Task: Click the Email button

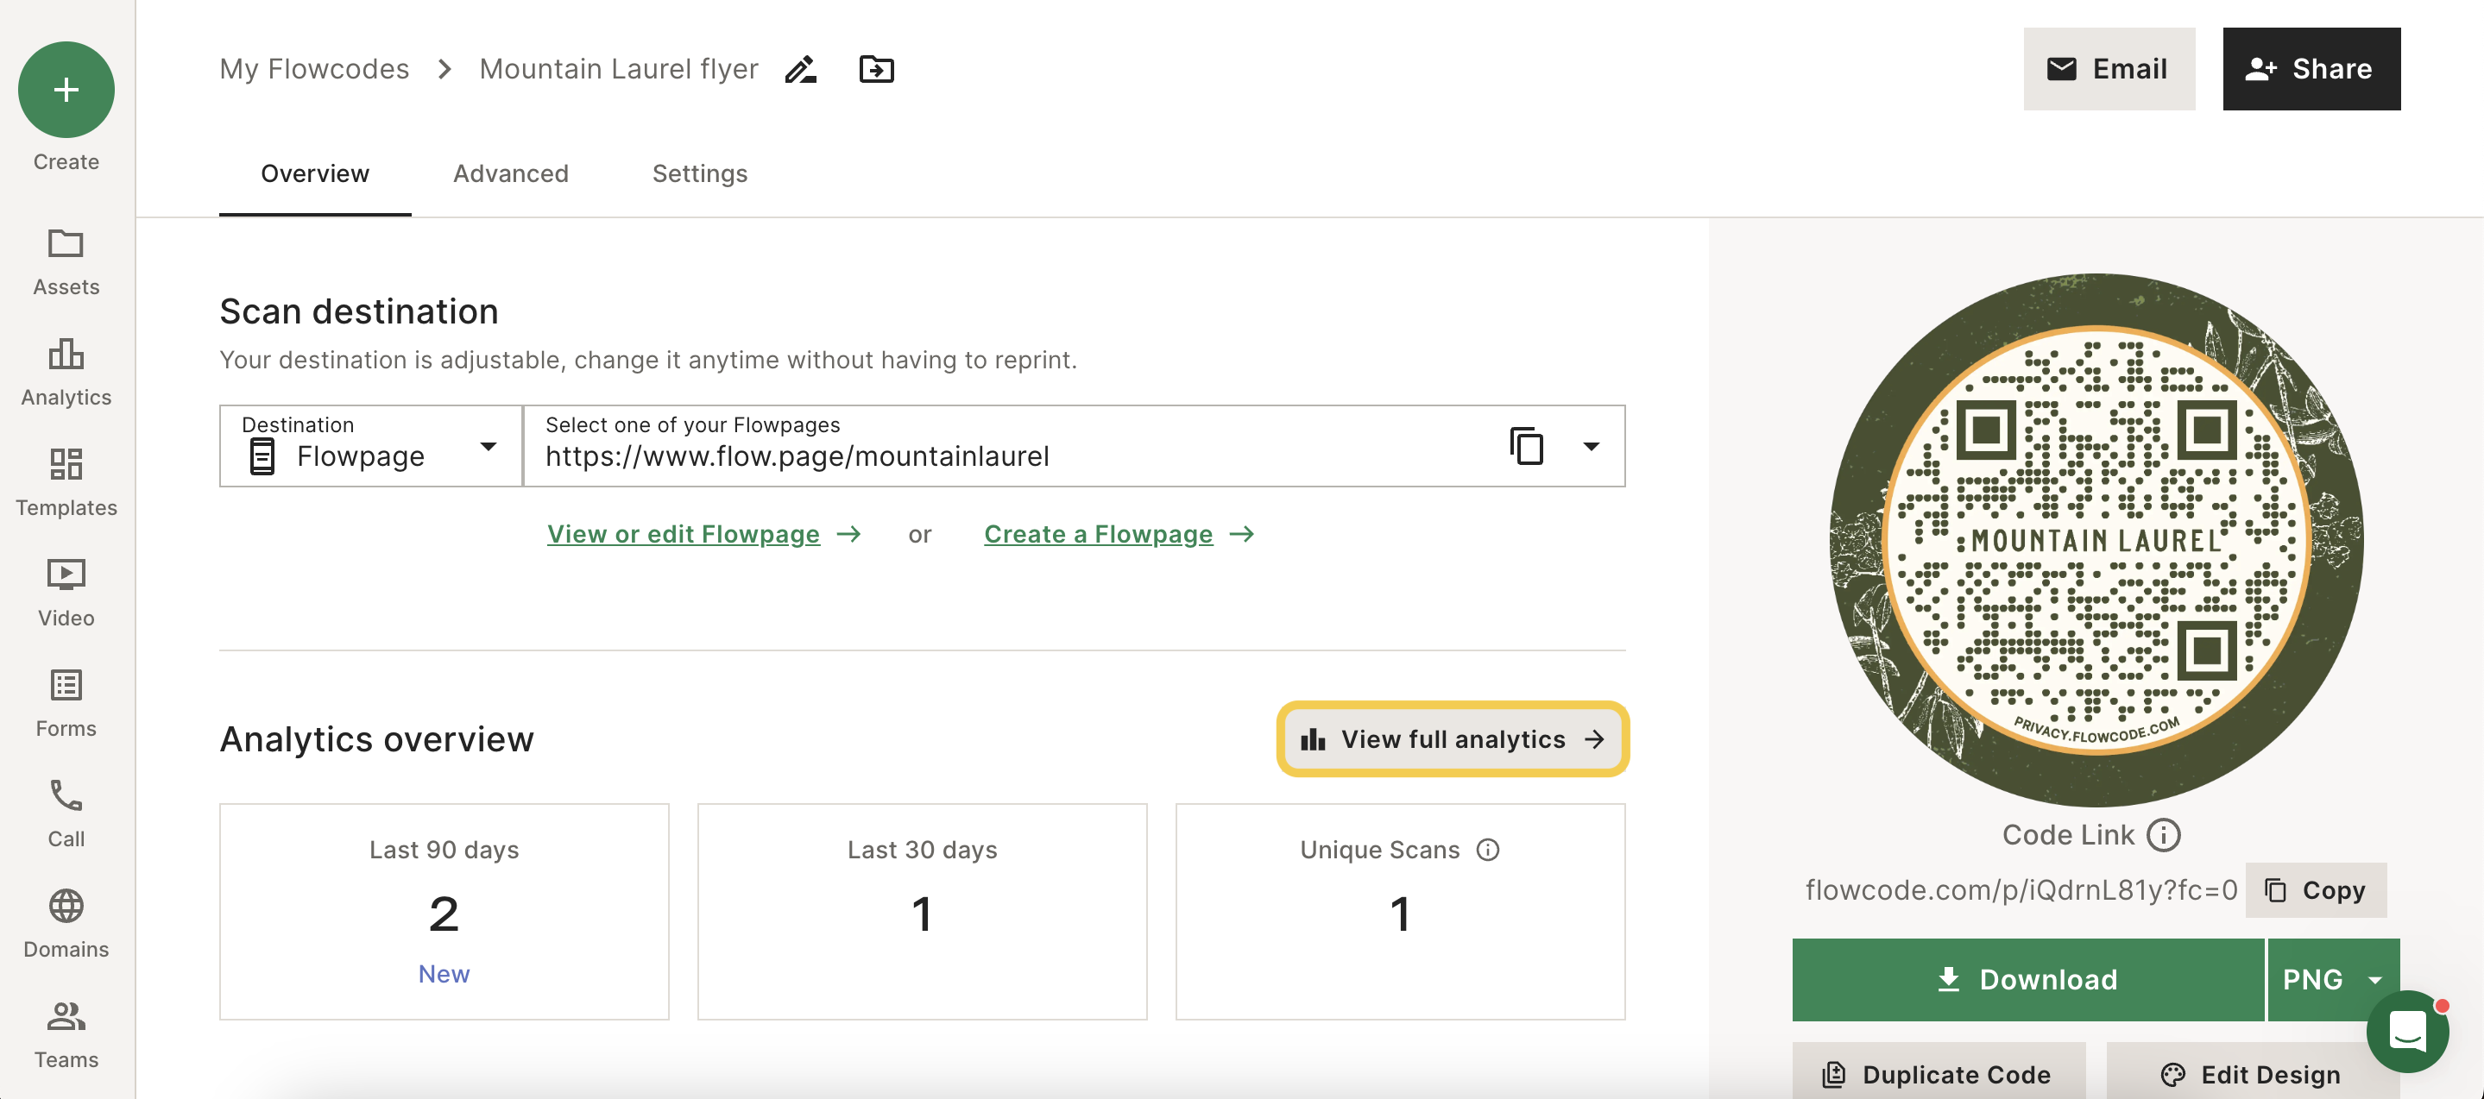Action: coord(2109,69)
